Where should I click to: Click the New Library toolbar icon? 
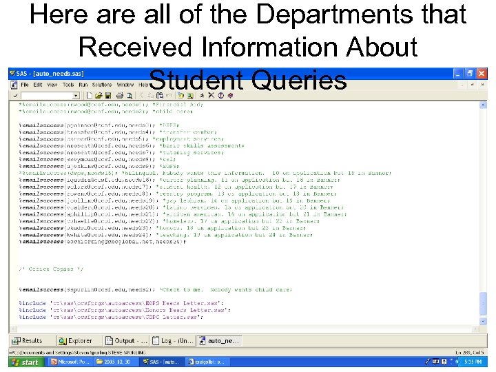coord(180,96)
